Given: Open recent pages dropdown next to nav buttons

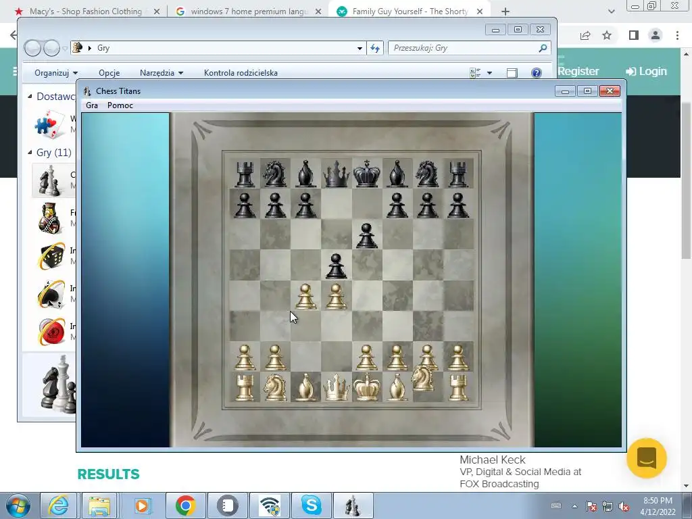Looking at the screenshot, I should point(65,48).
